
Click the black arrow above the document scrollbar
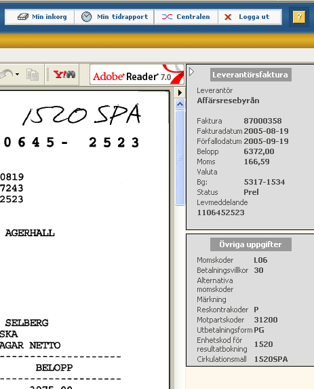coord(180,92)
